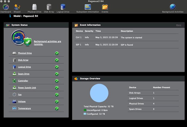Open 'Background activities are running' link
This screenshot has height=127, width=187.
point(47,43)
